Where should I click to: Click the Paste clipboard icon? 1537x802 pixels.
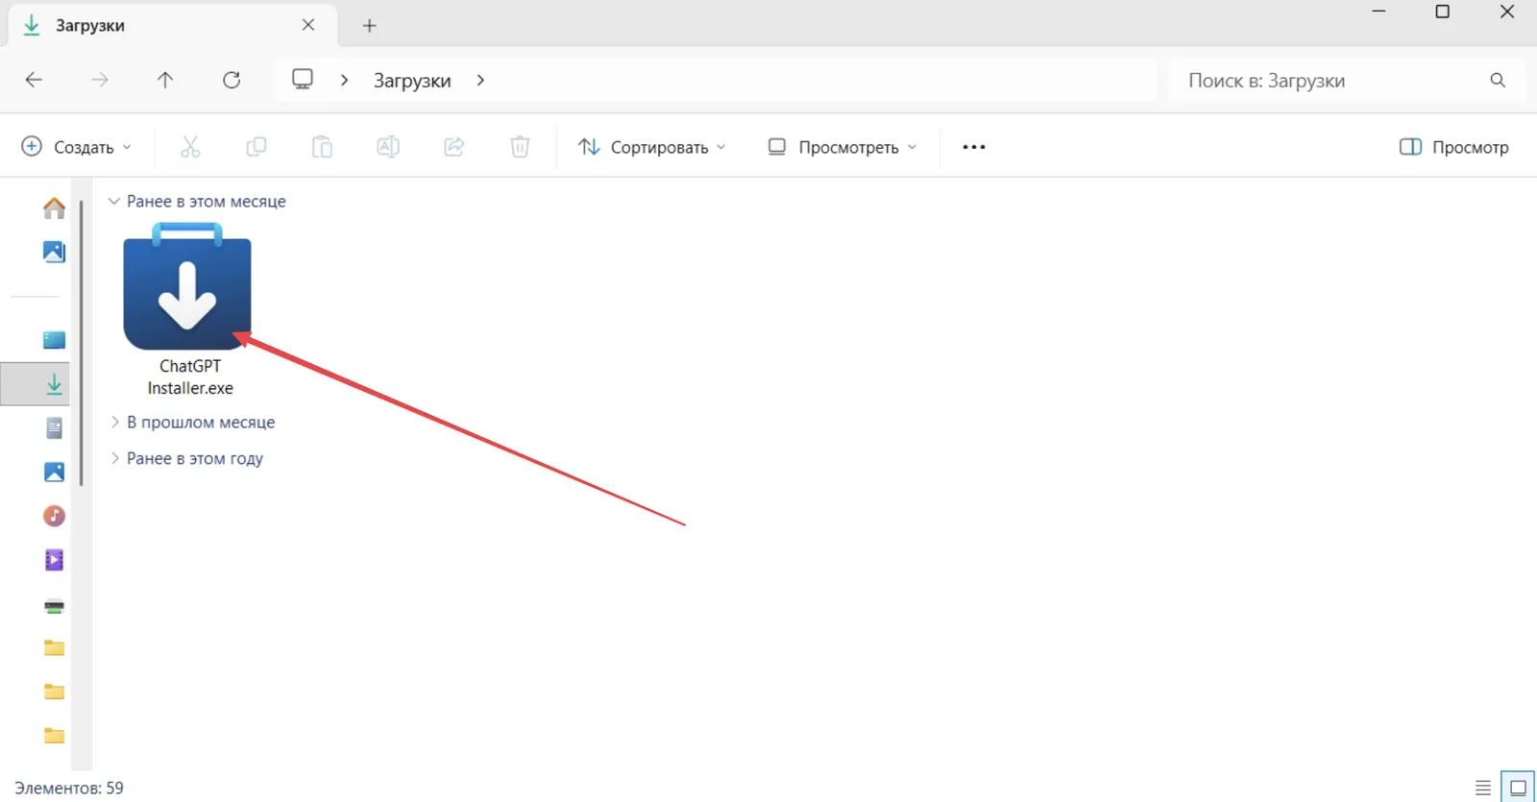[322, 146]
